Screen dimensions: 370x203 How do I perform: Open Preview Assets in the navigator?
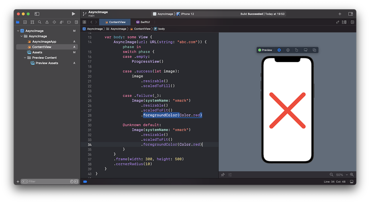(x=47, y=63)
